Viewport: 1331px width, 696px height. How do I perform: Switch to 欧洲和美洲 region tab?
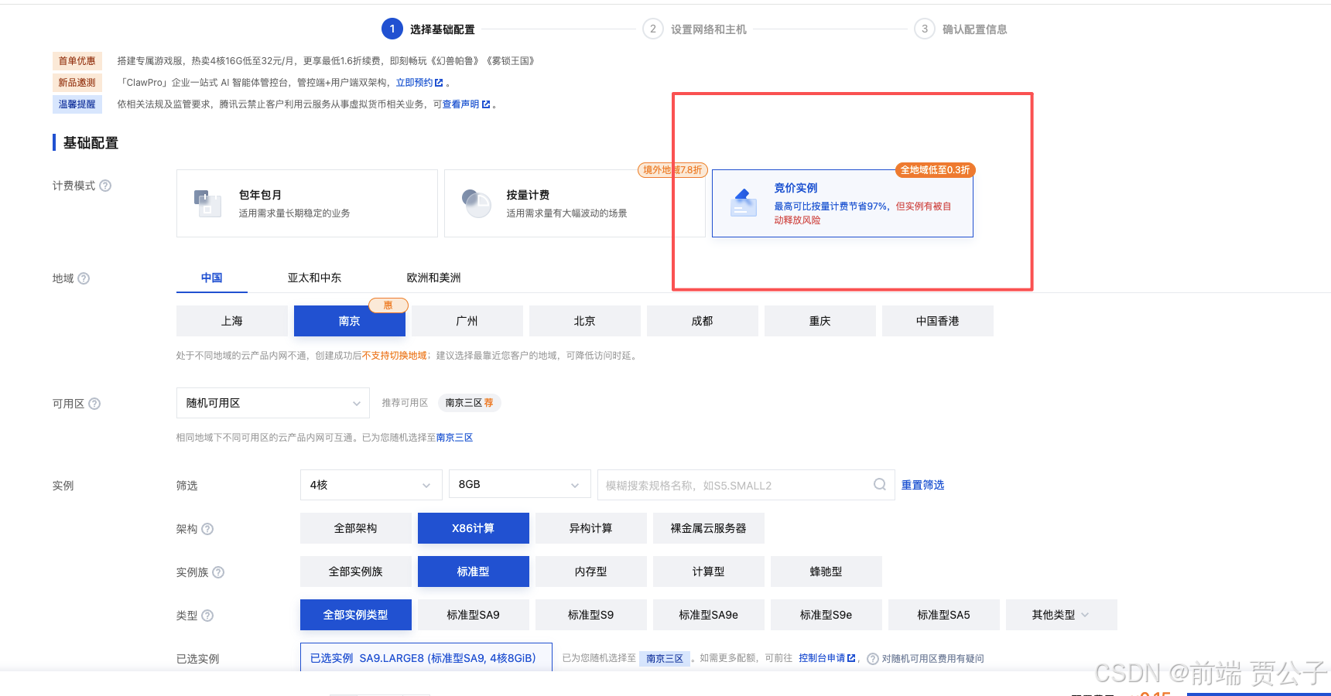tap(434, 278)
